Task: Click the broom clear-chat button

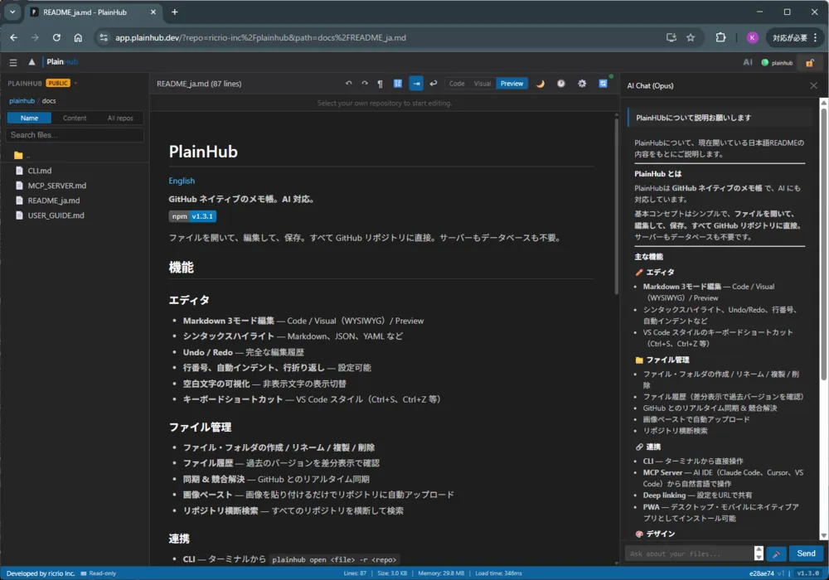Action: click(x=776, y=553)
